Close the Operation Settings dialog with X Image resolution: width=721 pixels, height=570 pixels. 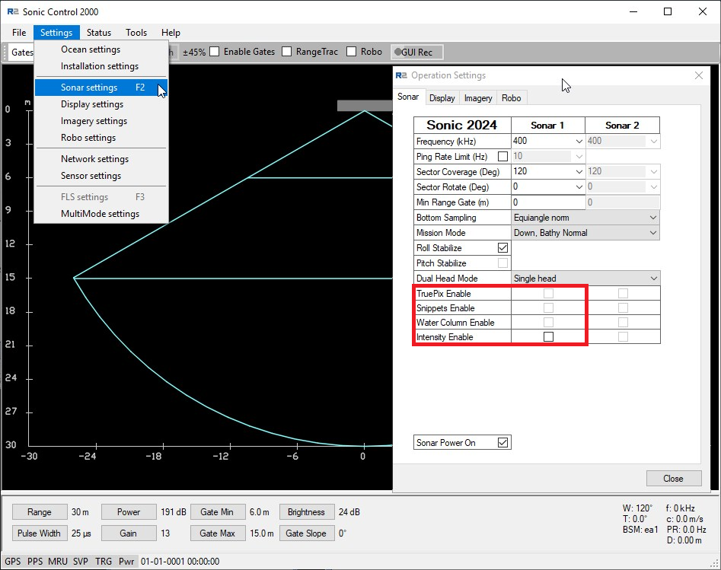[x=699, y=75]
